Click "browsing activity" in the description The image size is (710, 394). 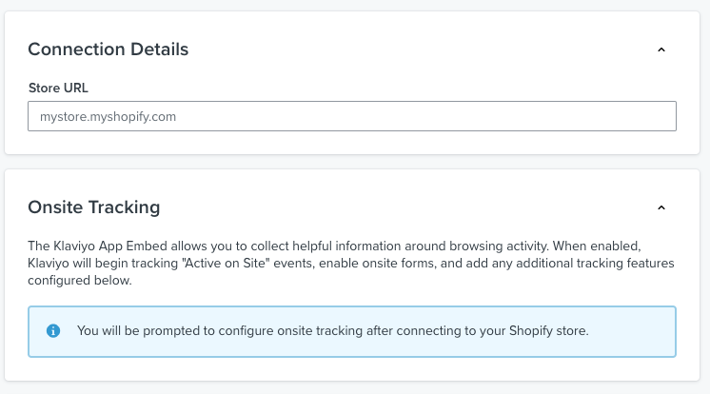(498, 246)
